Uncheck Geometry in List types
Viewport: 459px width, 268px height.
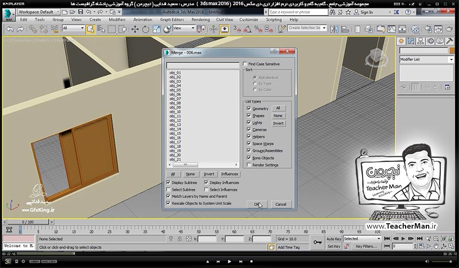pos(249,108)
